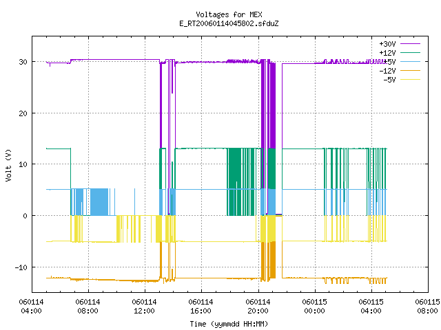Click the x-axis label 'Time (yymmdd HH:MM)'
Viewport: 441px width, 330px height.
(x=229, y=324)
